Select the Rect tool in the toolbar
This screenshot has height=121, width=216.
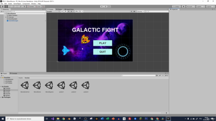pyautogui.click(x=17, y=6)
